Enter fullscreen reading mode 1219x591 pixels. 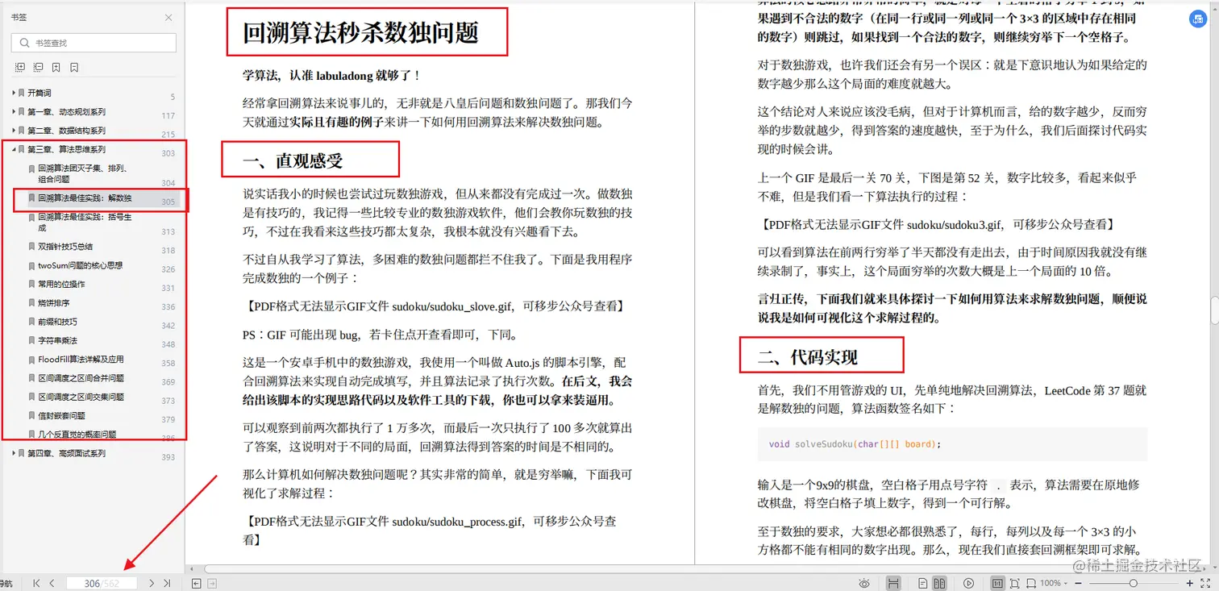click(x=1206, y=582)
